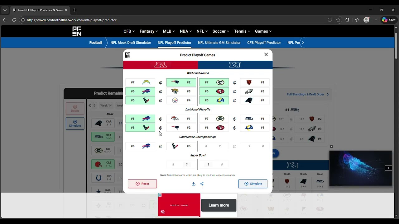Screen dimensions: 399x224
Task: Expand the CFB menu
Action: pyautogui.click(x=129, y=31)
